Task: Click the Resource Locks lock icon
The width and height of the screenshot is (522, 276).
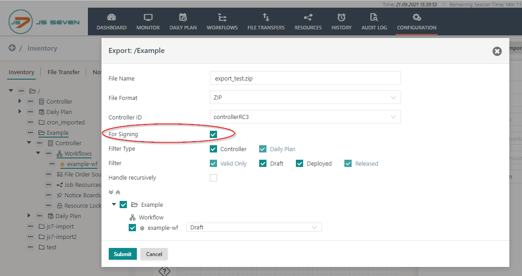Action: (x=59, y=205)
